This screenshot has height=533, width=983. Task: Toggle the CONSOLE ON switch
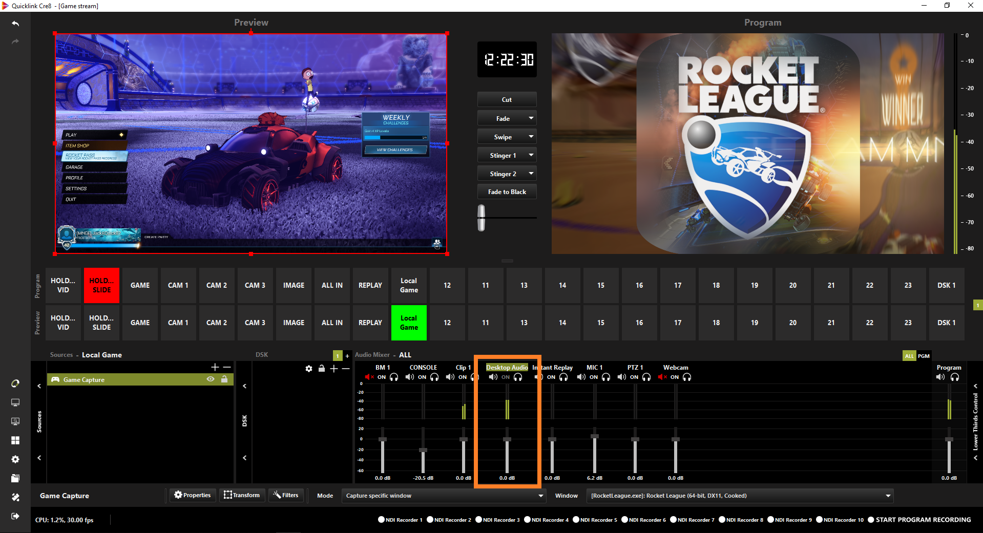tap(422, 377)
